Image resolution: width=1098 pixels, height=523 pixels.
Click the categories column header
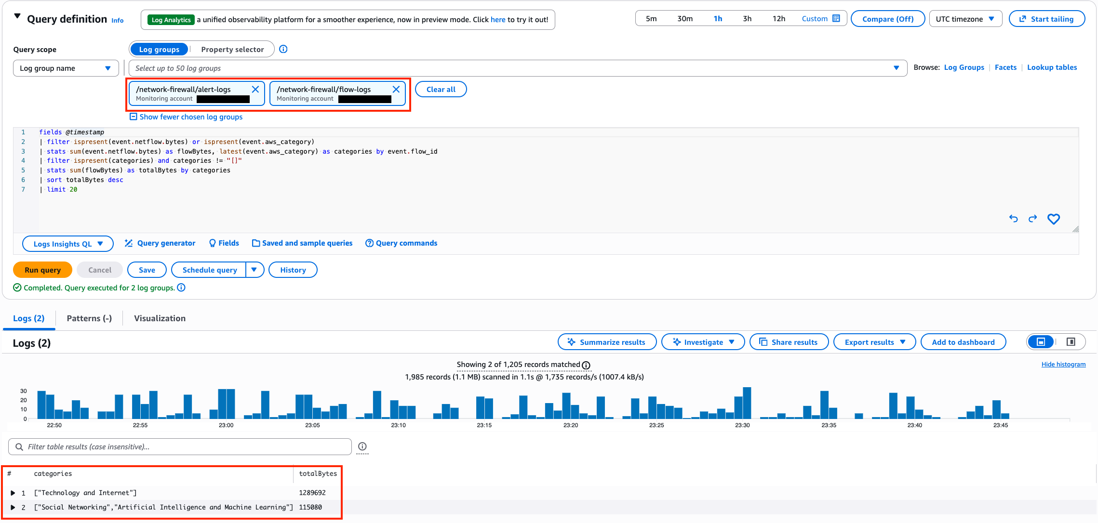click(x=53, y=473)
